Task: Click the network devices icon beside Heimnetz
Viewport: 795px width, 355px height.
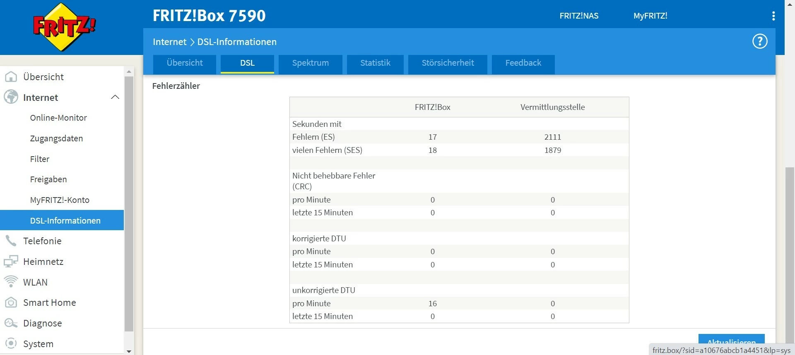Action: pyautogui.click(x=11, y=262)
